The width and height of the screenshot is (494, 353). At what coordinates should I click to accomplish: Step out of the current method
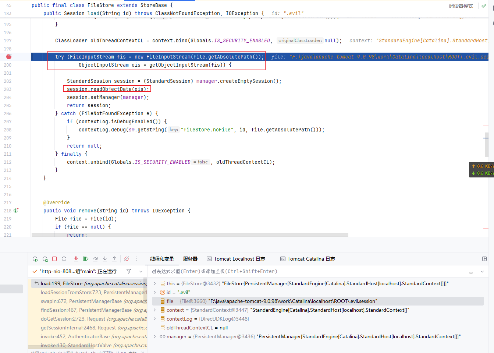coord(114,259)
